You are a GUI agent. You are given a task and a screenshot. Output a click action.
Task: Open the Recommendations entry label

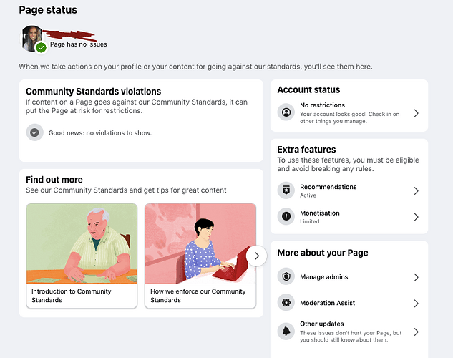[328, 187]
